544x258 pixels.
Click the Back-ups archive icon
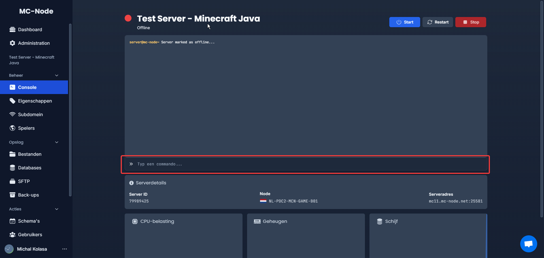pos(12,195)
